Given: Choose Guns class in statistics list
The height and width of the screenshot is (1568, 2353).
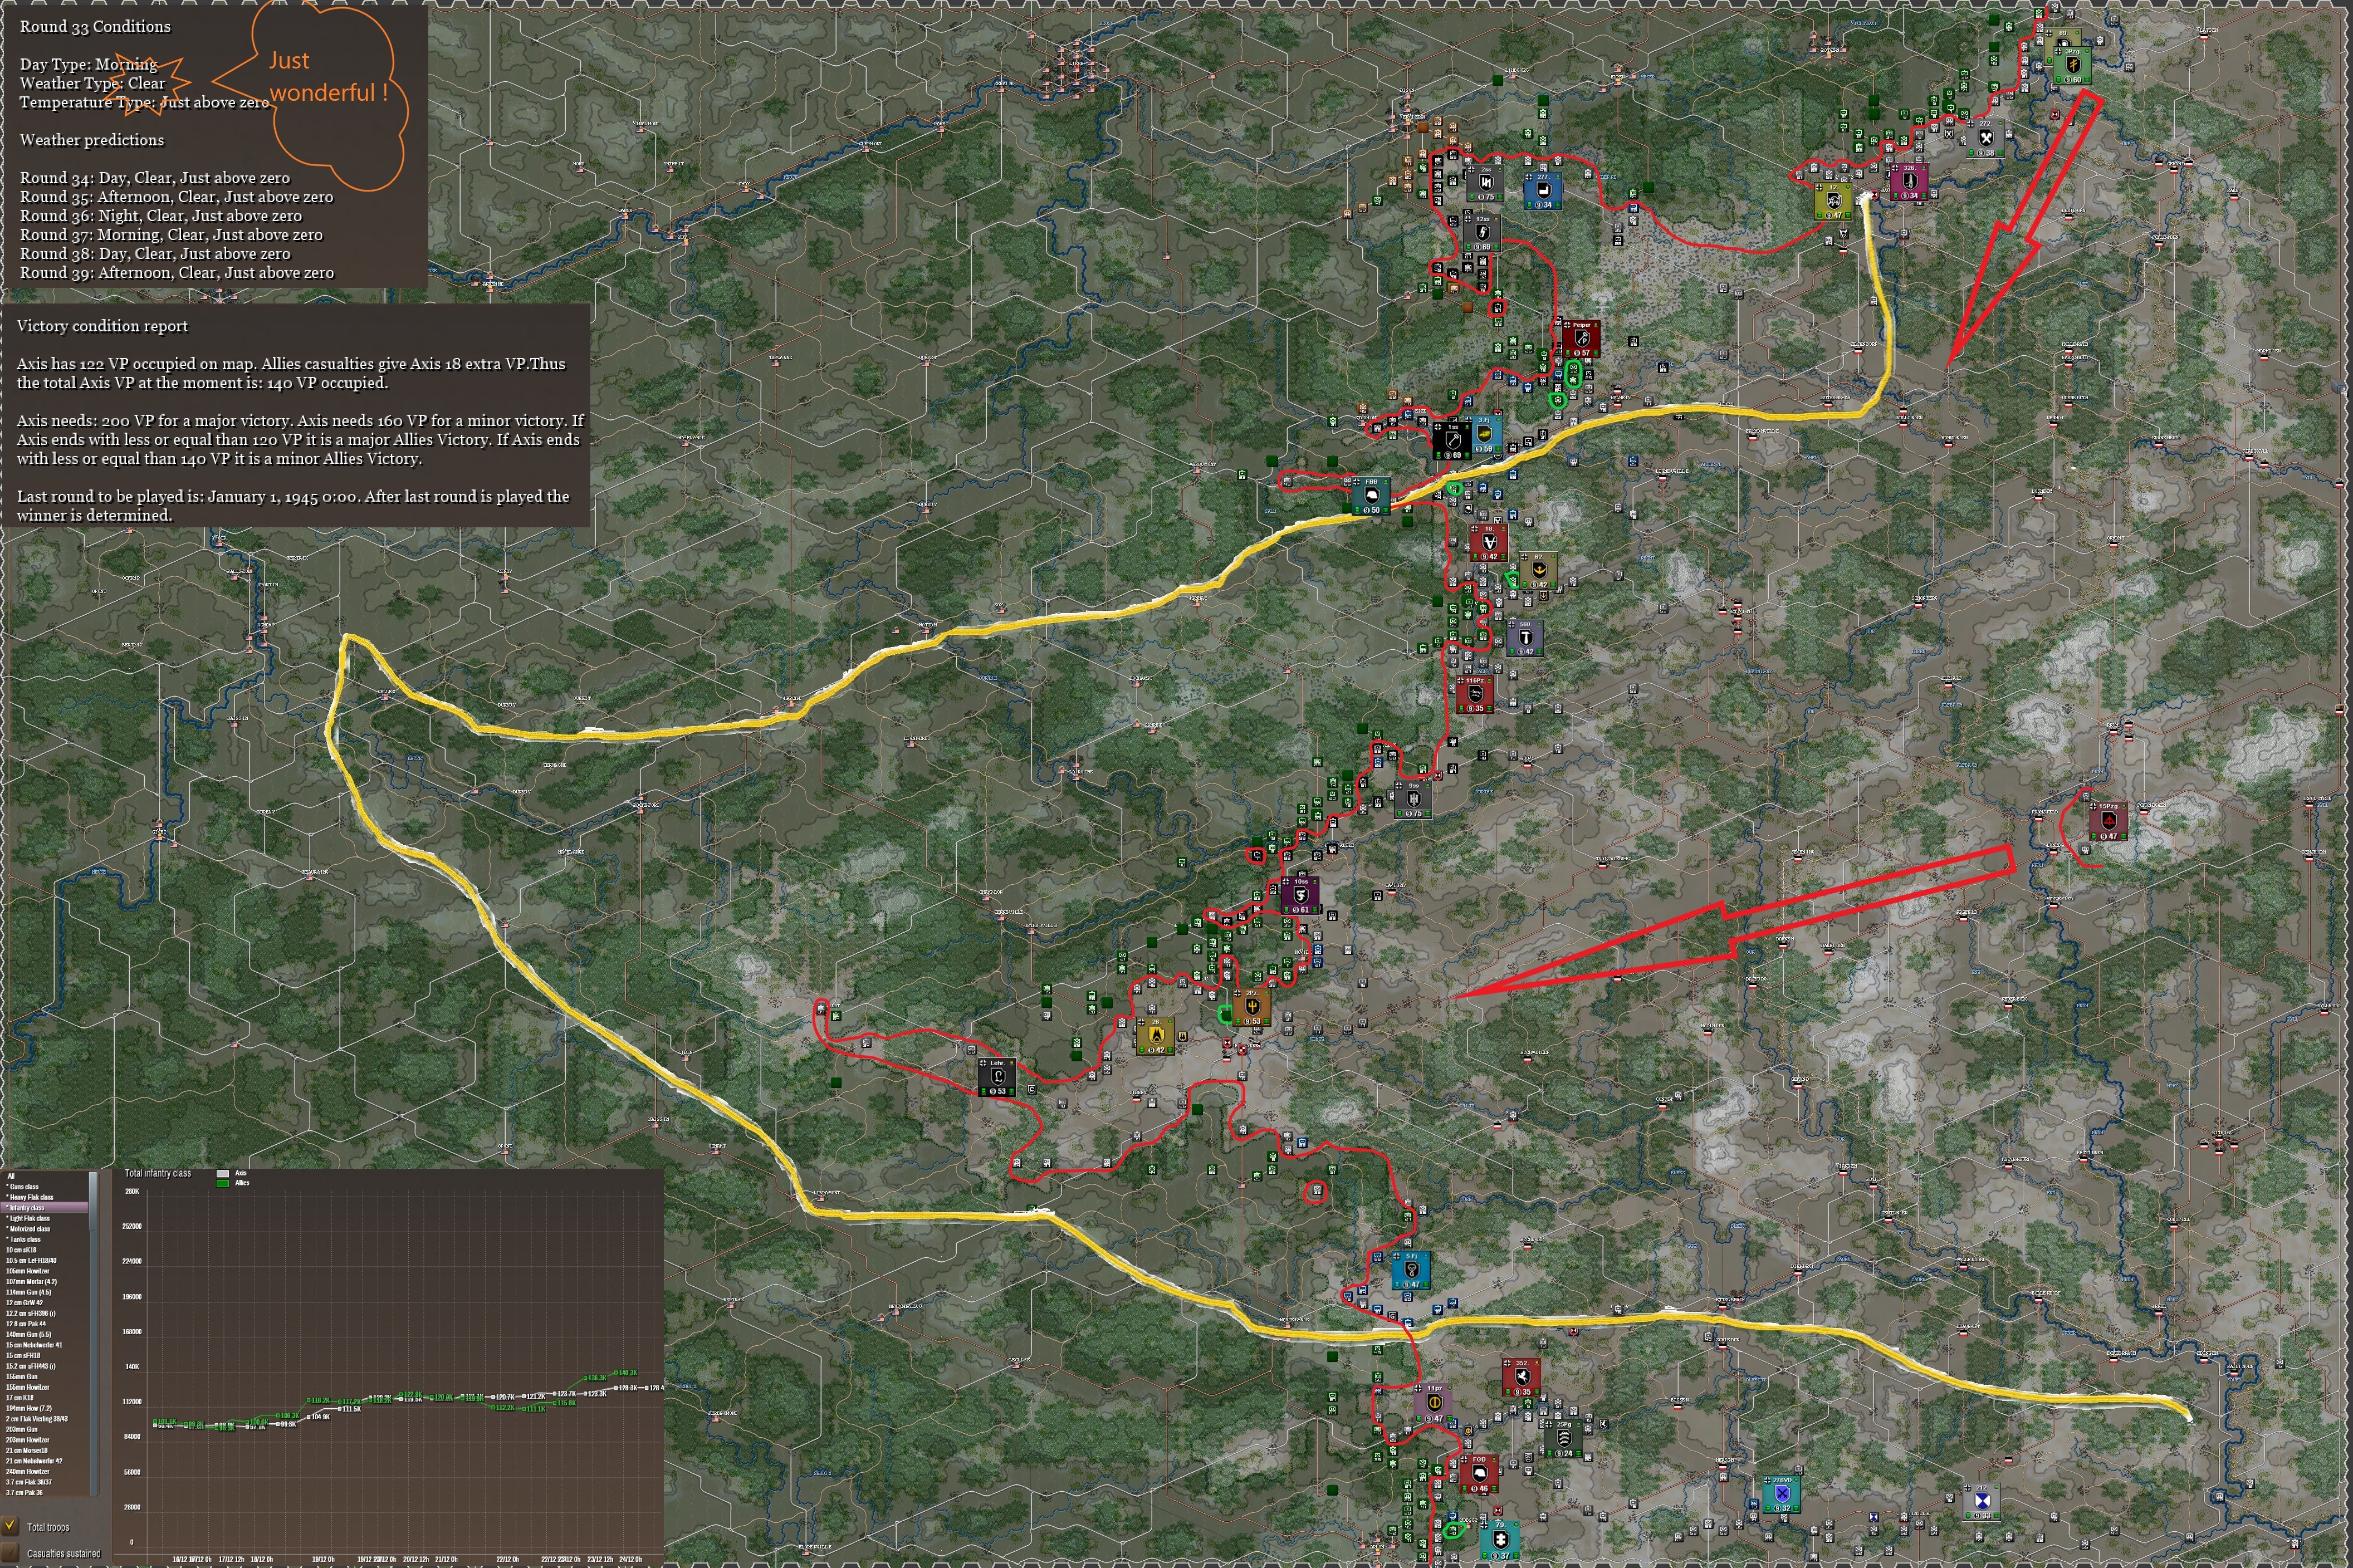Looking at the screenshot, I should pyautogui.click(x=45, y=1186).
